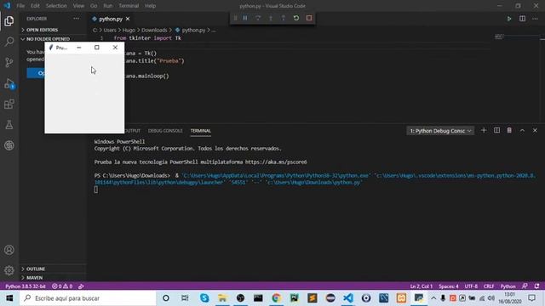Run Python file with play icon

point(509,19)
